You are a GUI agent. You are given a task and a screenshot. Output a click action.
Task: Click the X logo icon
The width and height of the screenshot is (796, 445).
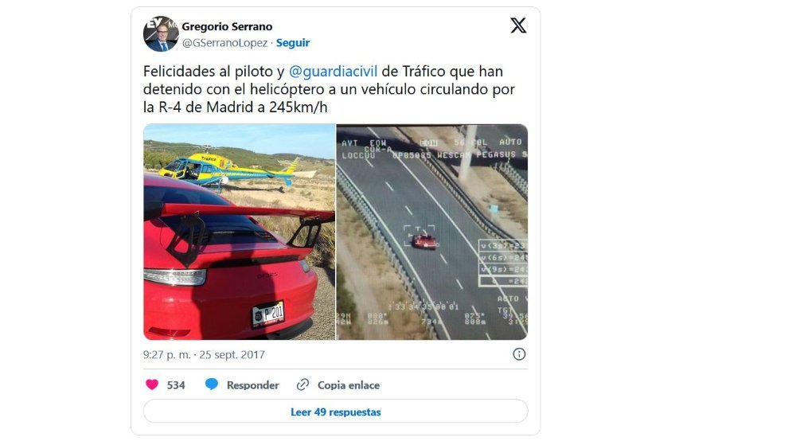(x=518, y=25)
